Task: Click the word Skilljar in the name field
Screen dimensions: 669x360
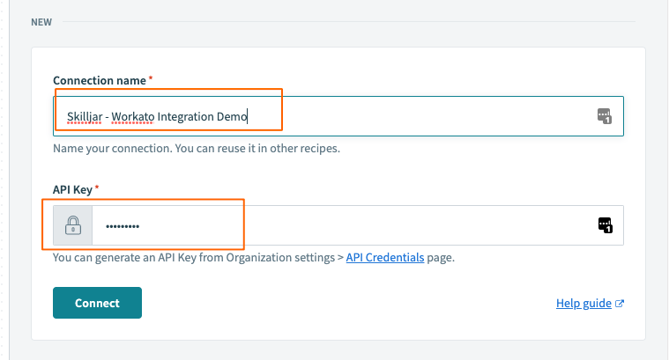Action: tap(85, 116)
